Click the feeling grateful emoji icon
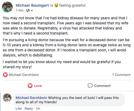 pos(56,5)
